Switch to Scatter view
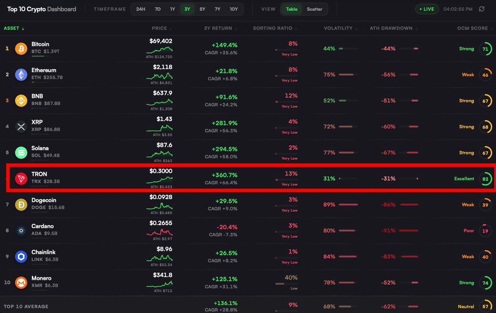496x313 pixels. [315, 9]
